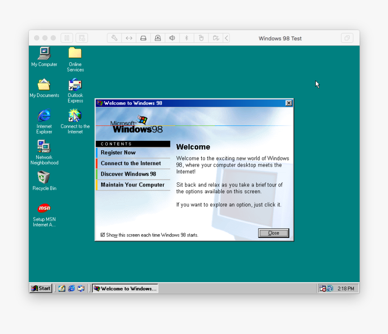This screenshot has height=334, width=388.
Task: Select the Outlook Express desktop shortcut
Action: 75,90
